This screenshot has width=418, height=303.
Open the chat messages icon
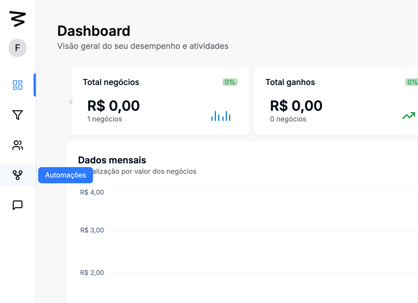tap(18, 205)
